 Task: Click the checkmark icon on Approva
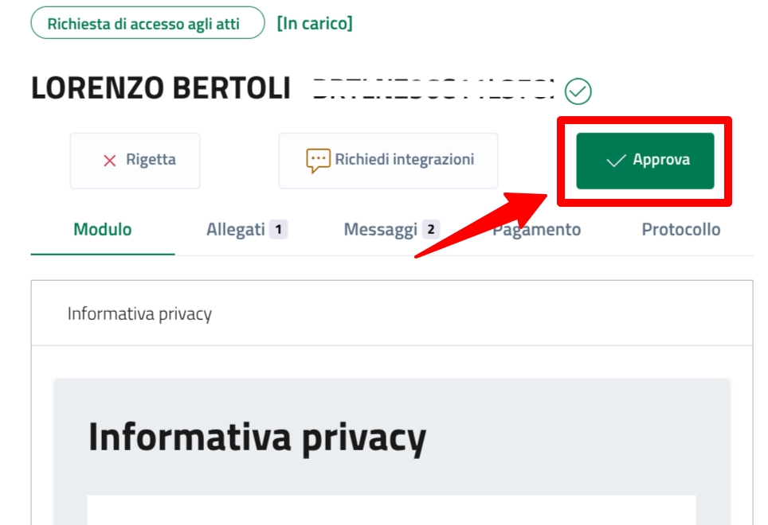tap(616, 161)
